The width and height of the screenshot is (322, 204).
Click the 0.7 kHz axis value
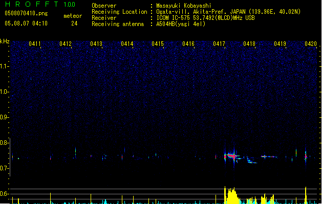4,168
